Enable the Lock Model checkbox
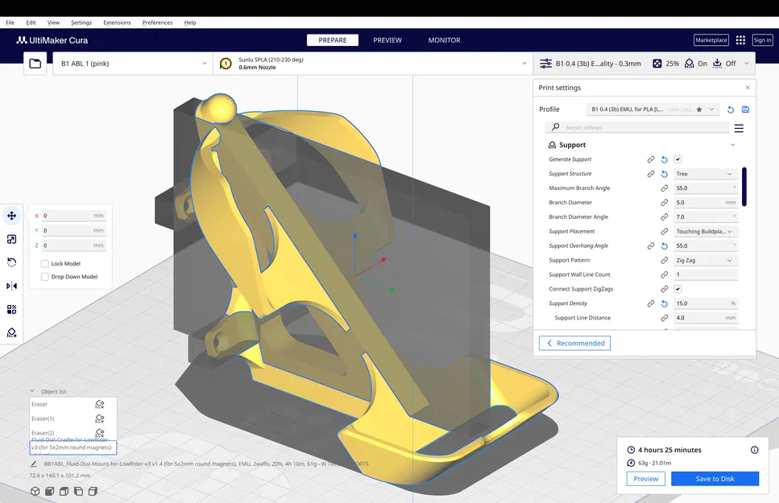Image resolution: width=779 pixels, height=503 pixels. click(x=45, y=262)
